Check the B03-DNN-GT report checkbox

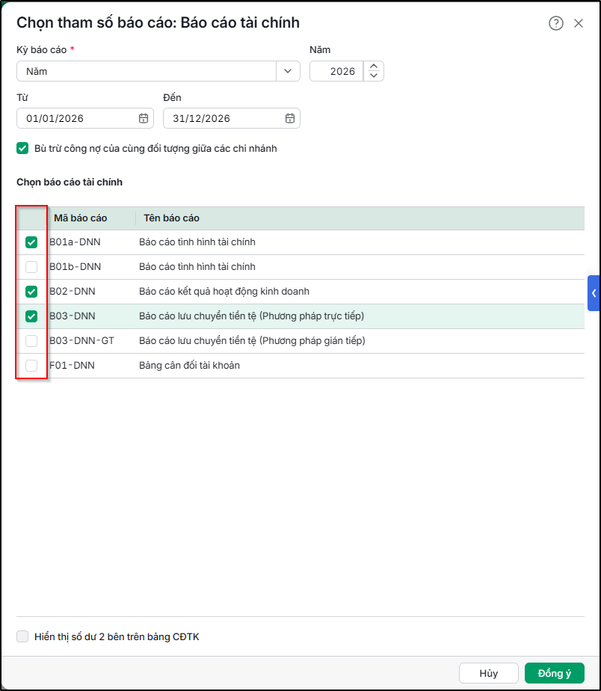[31, 341]
